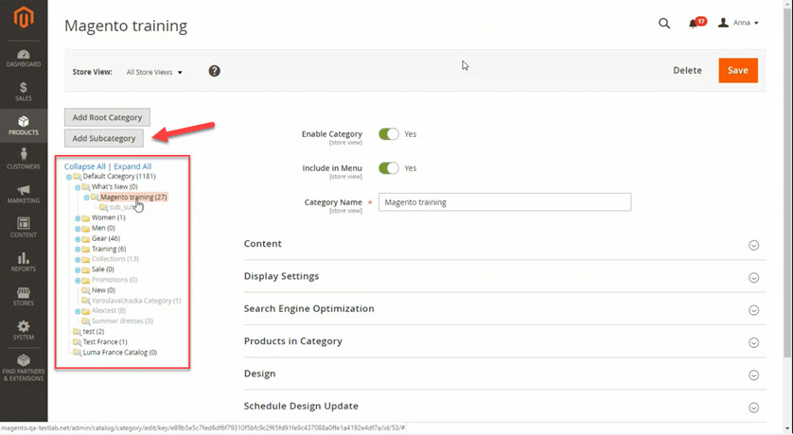Select What's New (0) category

click(x=115, y=186)
